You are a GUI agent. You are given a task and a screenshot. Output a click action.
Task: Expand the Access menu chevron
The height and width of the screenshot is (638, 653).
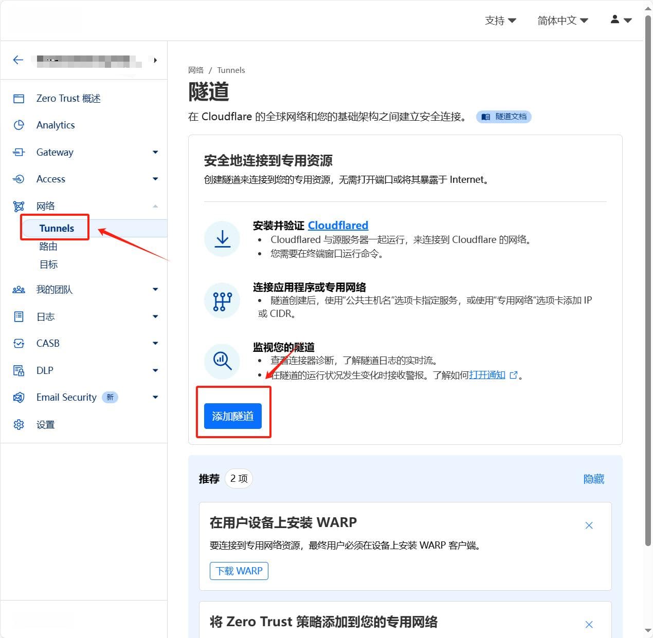155,179
